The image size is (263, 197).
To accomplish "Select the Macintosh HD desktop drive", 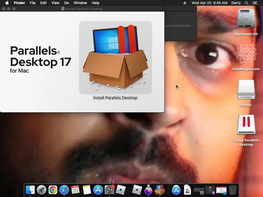I will (246, 18).
